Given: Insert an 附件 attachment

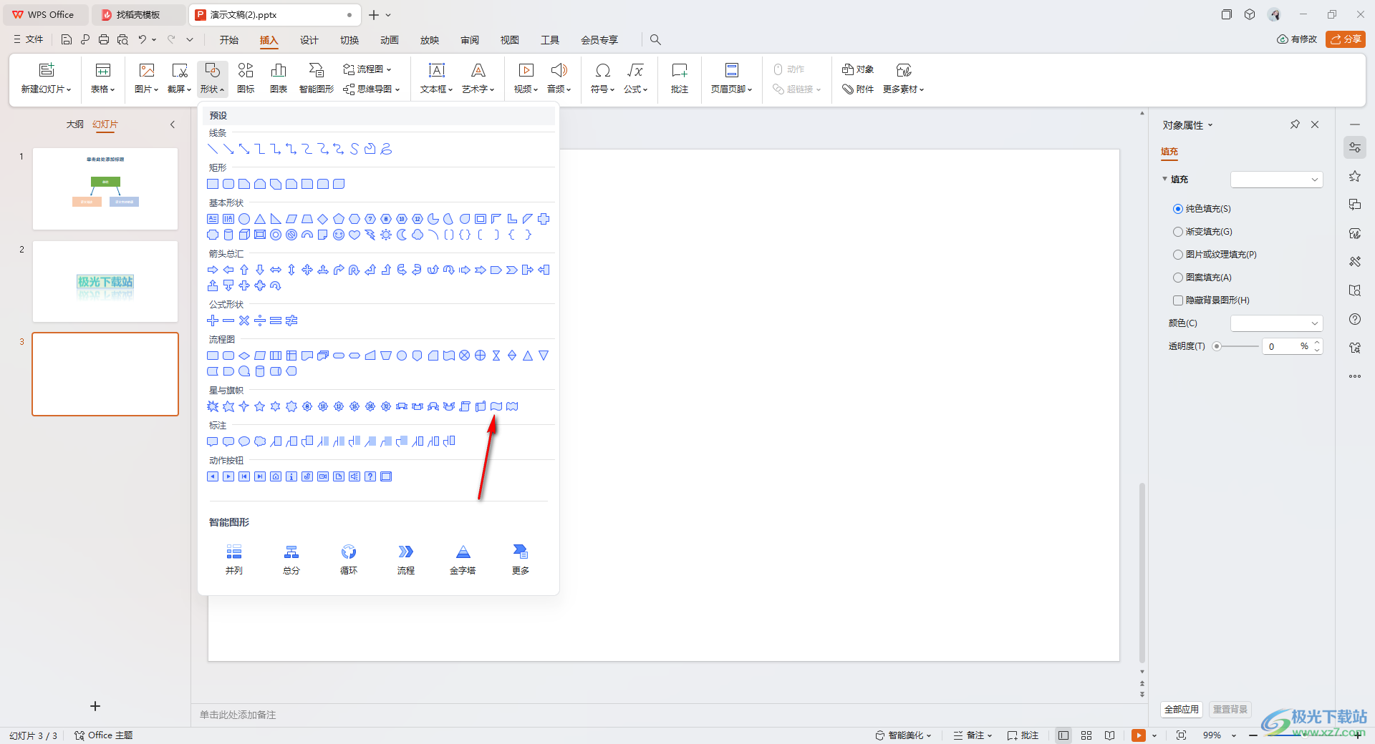Looking at the screenshot, I should (858, 89).
